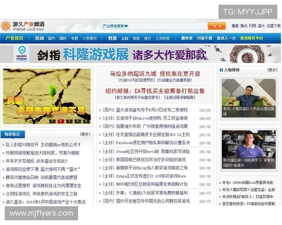This screenshot has height=225, width=282.
Task: Select the 独家看点 tab
Action: click(13, 134)
